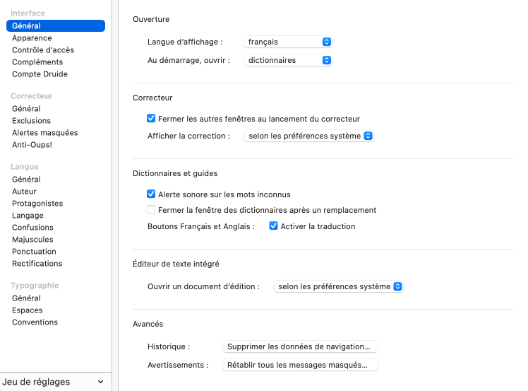Screen dimensions: 528x391
Task: Select Exclusions under Correcteur
Action: click(32, 121)
